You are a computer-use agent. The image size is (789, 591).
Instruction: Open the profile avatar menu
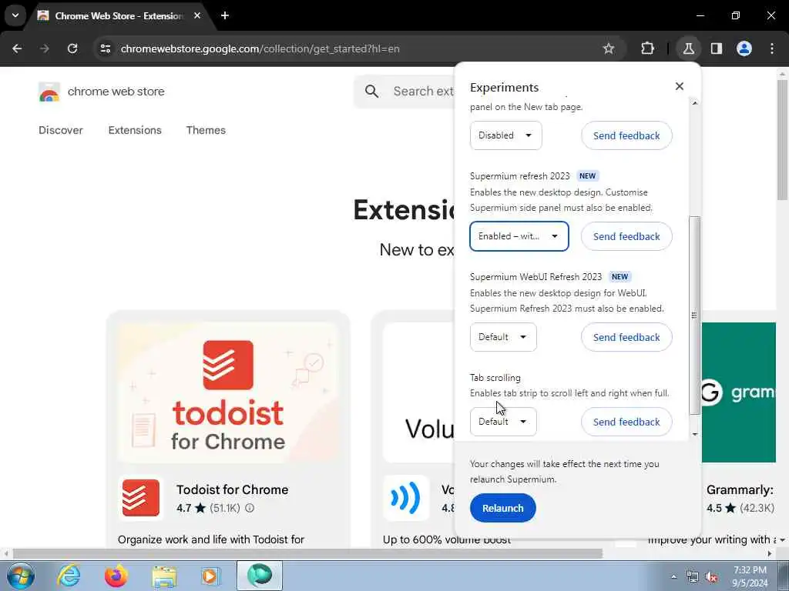tap(744, 48)
